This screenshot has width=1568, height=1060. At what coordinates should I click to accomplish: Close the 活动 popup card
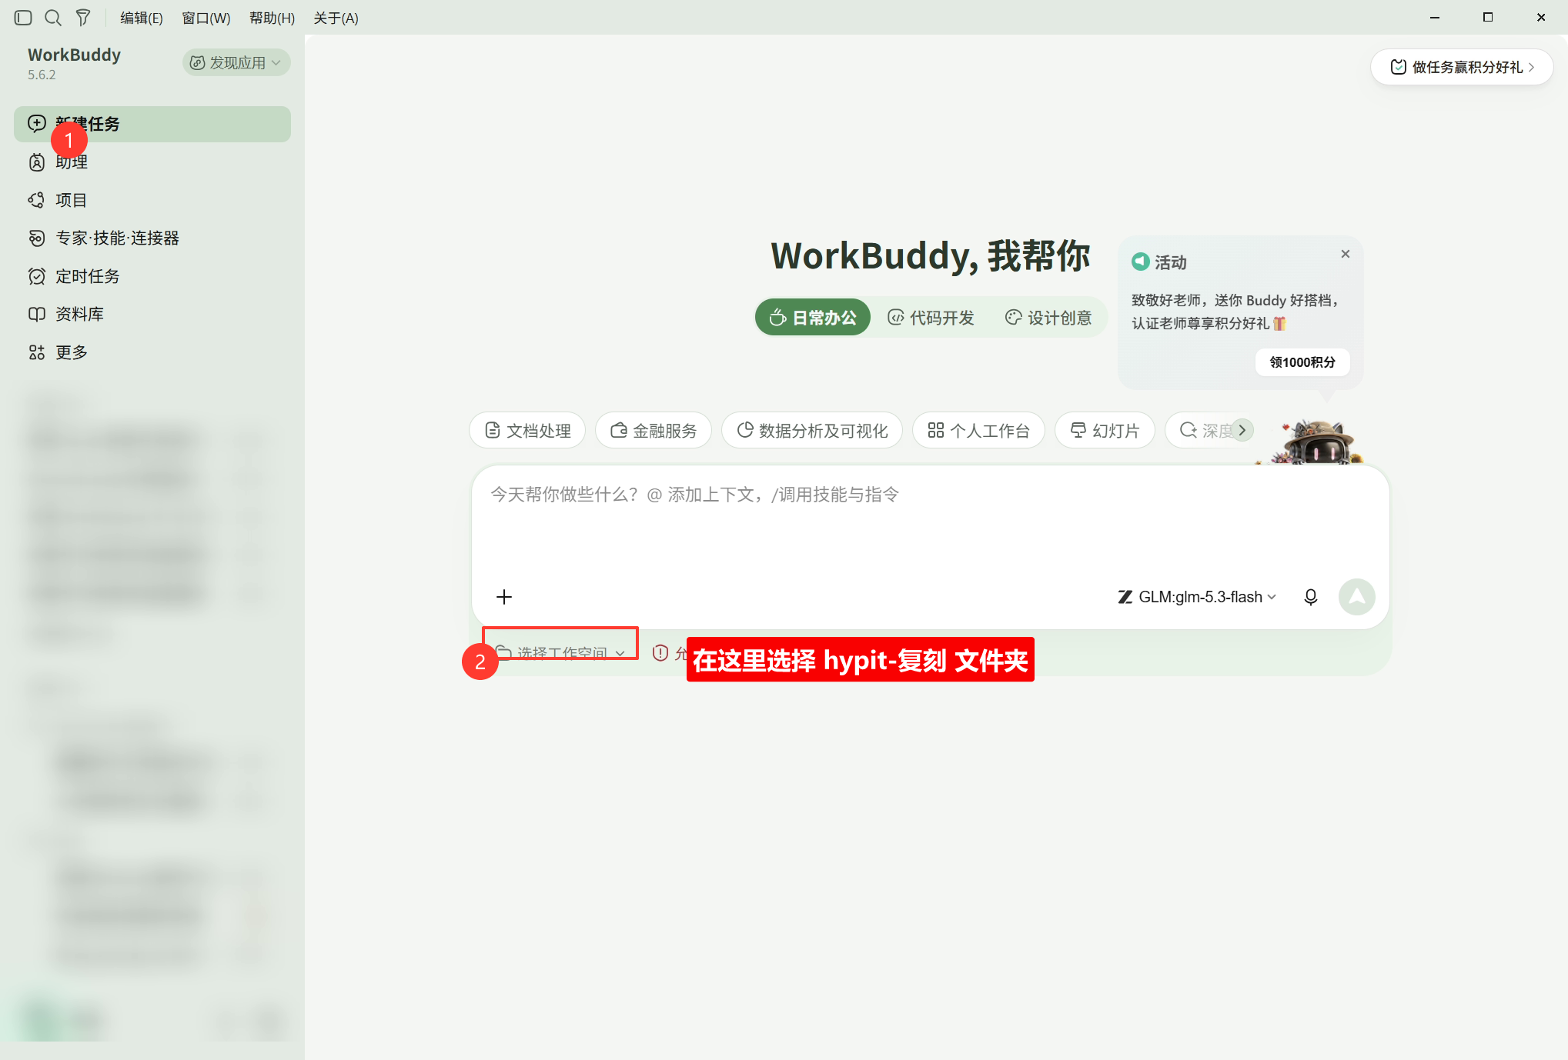point(1346,254)
